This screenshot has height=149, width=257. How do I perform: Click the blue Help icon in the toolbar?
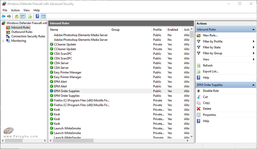point(37,16)
